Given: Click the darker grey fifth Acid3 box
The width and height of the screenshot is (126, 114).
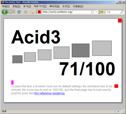Looking at the screenshot, I should (x=81, y=51).
